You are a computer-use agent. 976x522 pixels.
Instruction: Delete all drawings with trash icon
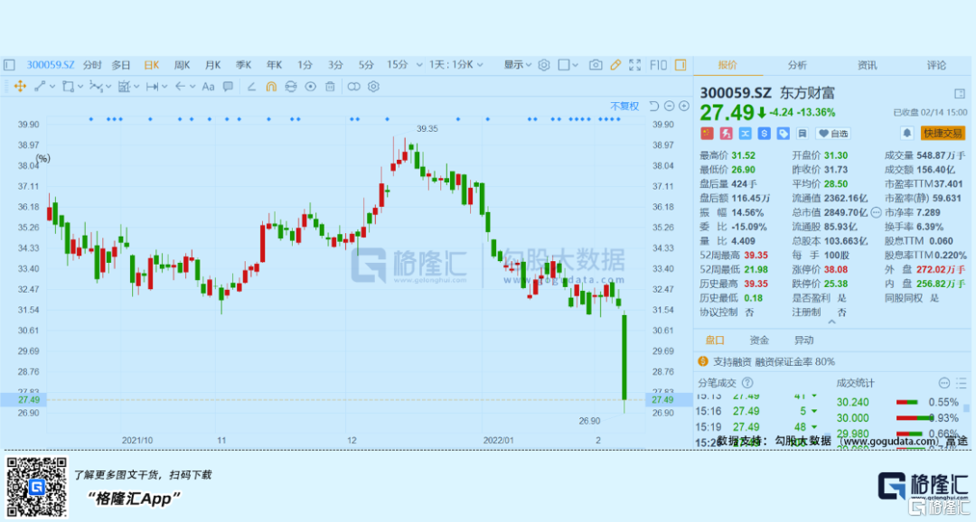330,87
